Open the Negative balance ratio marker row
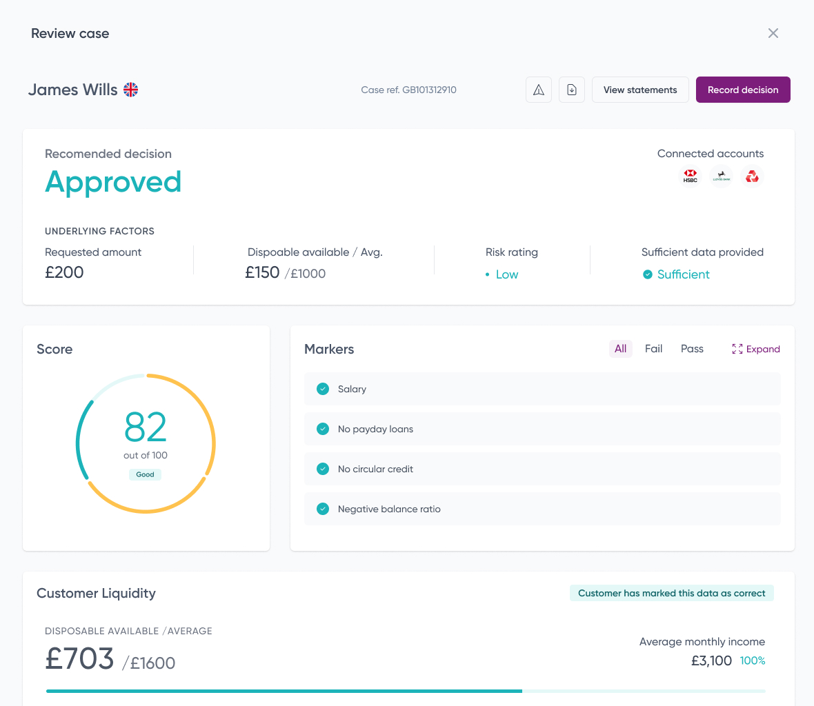814x706 pixels. (542, 509)
